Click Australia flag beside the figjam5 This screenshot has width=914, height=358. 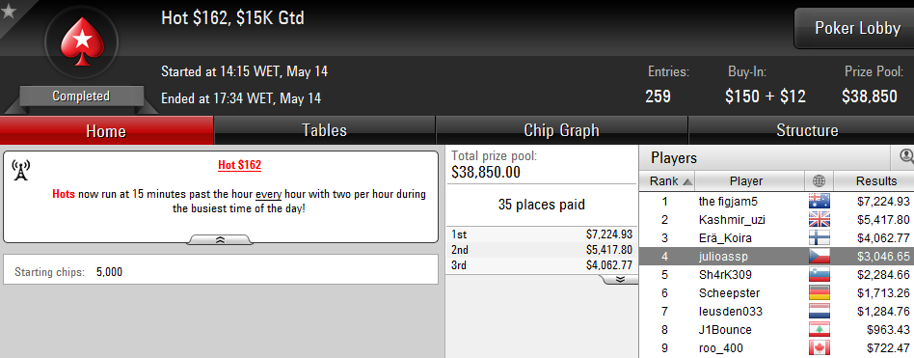tap(819, 202)
